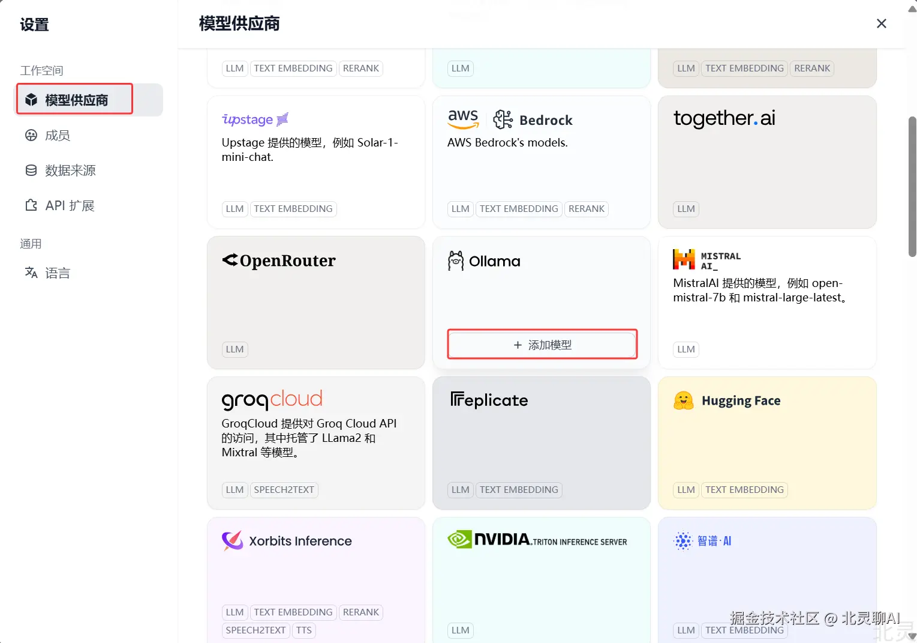Screen dimensions: 917x643
Task: Click the LLM tag on OpenRouter card
Action: (235, 349)
